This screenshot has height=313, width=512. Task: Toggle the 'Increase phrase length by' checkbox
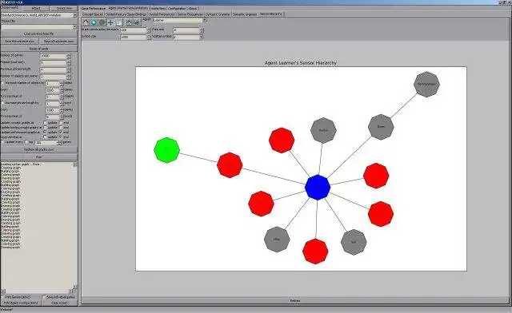[x=3, y=103]
